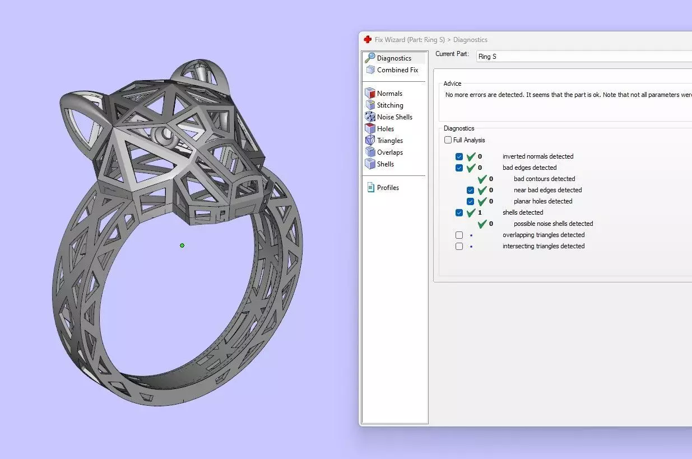The width and height of the screenshot is (692, 459).
Task: Click the green point inside the ring
Action: point(182,245)
